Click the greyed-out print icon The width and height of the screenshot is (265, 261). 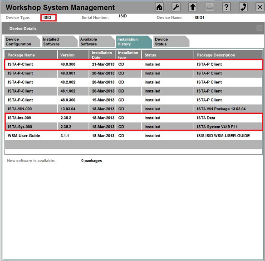click(209, 7)
